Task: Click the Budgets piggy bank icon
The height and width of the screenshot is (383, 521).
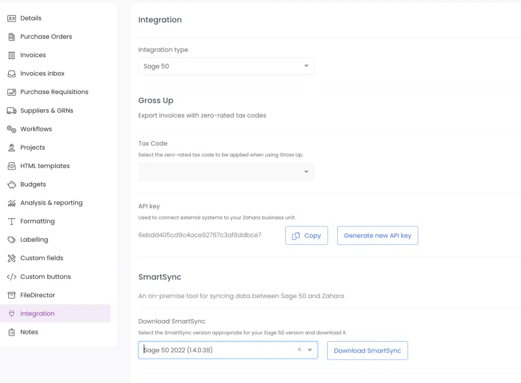Action: (x=12, y=185)
